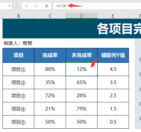The image size is (141, 132).
Task: Select the 0.5 helper value cell
Action: pos(113,122)
